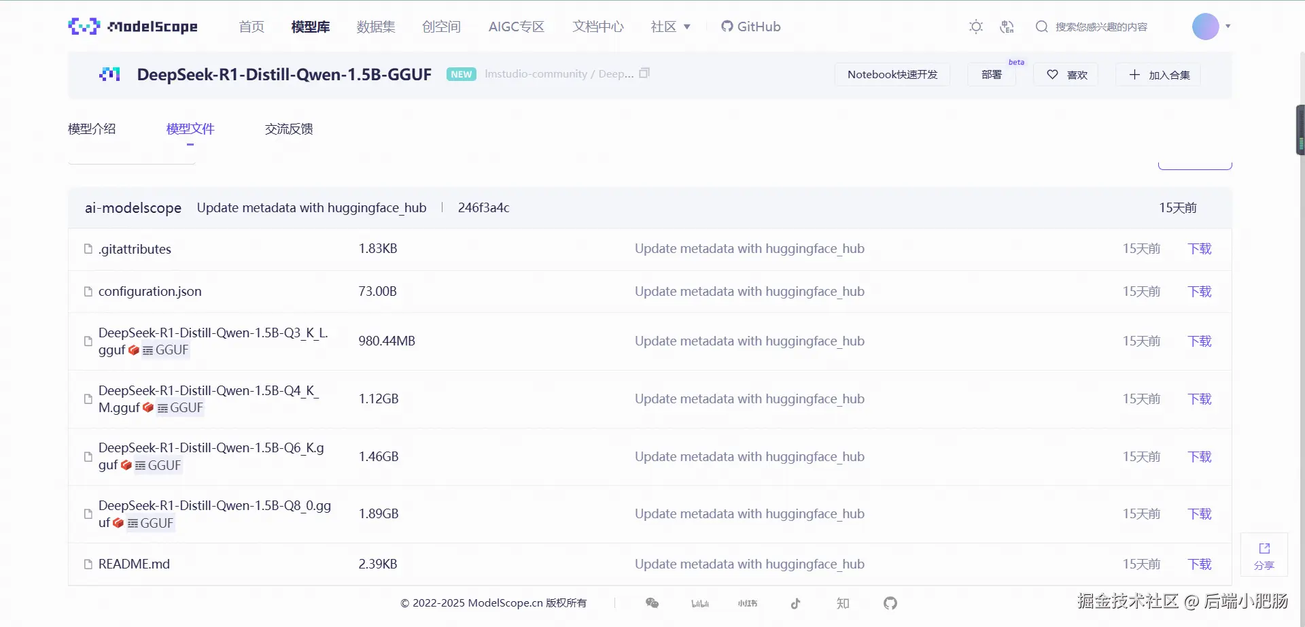
Task: Open the AIGC专区 navigation item
Action: [x=517, y=27]
